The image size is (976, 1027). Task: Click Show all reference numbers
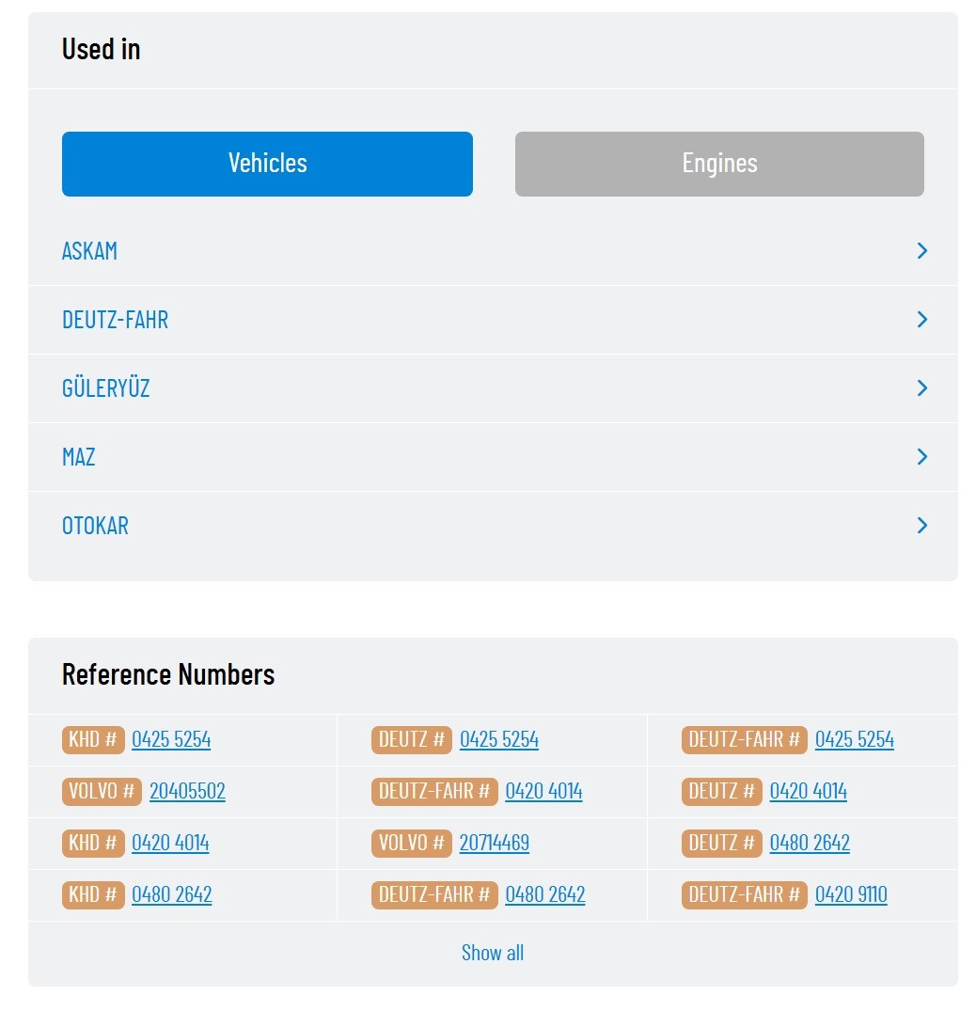coord(493,953)
